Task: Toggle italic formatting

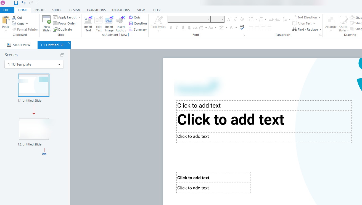Action: [x=176, y=28]
